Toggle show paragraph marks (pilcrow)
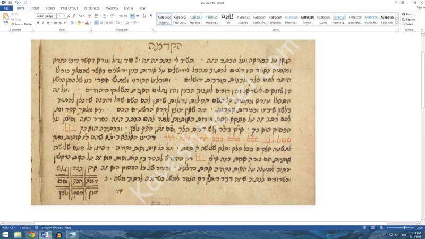The height and width of the screenshot is (239, 425). point(151,16)
